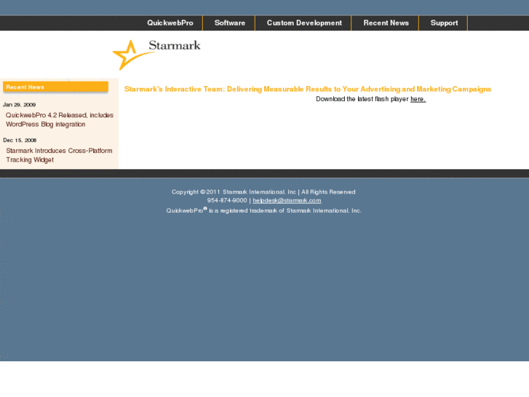This screenshot has height=397, width=529.
Task: Select the Jan 29, 2009 date text
Action: coord(19,105)
